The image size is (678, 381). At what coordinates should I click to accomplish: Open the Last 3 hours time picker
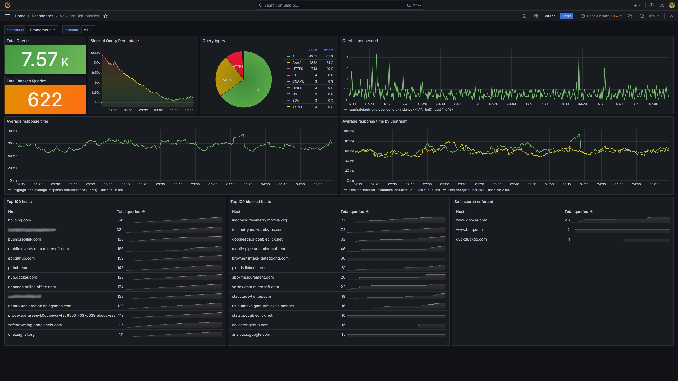point(601,16)
